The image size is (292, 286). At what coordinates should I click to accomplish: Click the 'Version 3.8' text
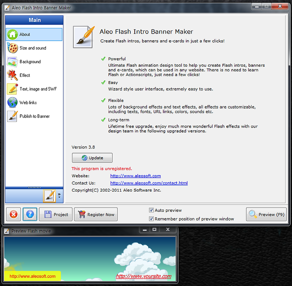click(x=83, y=147)
